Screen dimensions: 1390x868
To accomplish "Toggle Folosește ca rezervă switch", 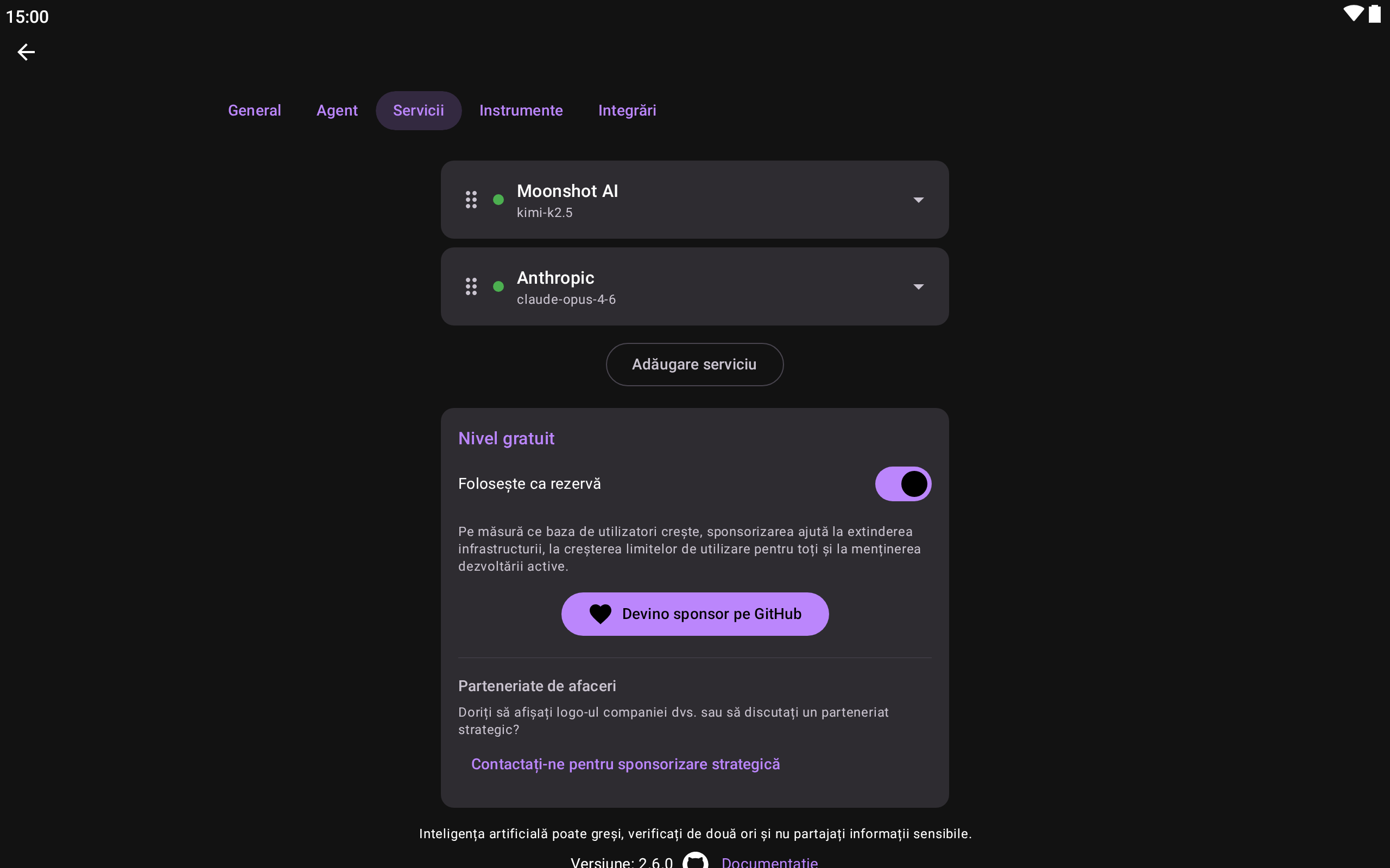I will [x=903, y=484].
